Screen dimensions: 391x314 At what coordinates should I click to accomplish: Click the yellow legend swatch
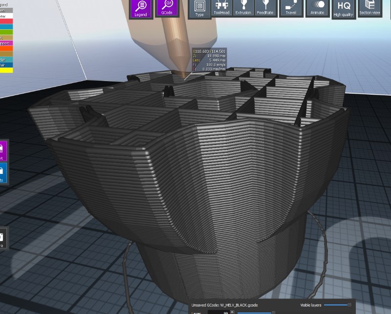[x=6, y=70]
